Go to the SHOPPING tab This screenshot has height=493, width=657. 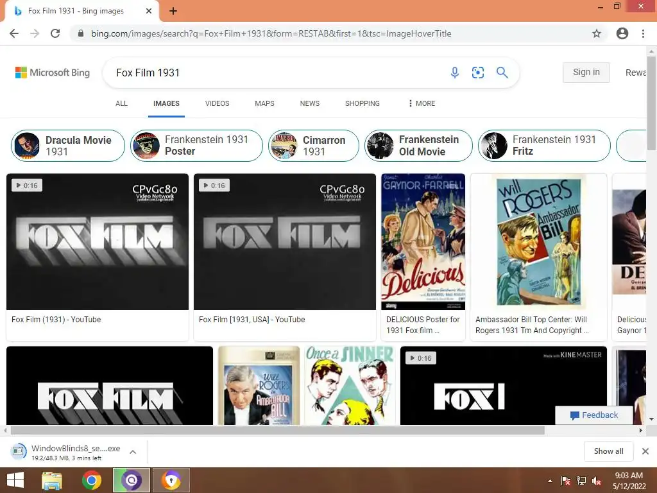point(363,103)
